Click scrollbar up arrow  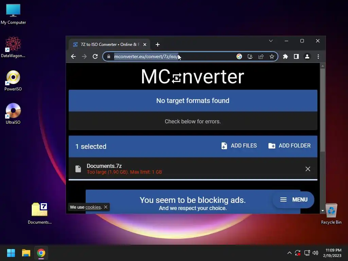tap(323, 66)
